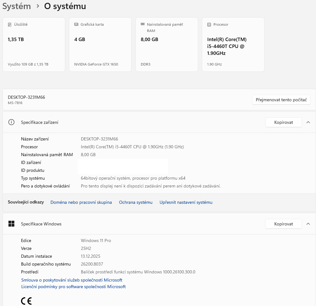Click the install date 13.12.2025
Screen dimensions: 316x306
91,256
